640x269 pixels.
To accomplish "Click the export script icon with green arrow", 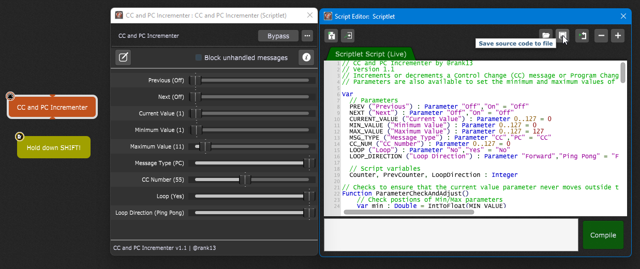I will (x=582, y=36).
